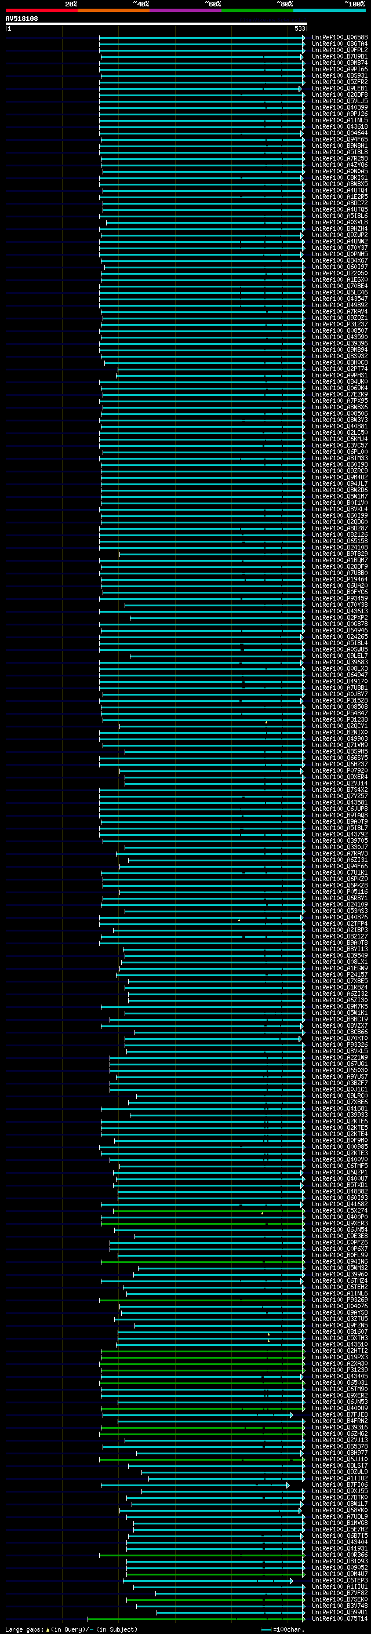Select hit label UniRef100_C7U1K1

coord(340,873)
